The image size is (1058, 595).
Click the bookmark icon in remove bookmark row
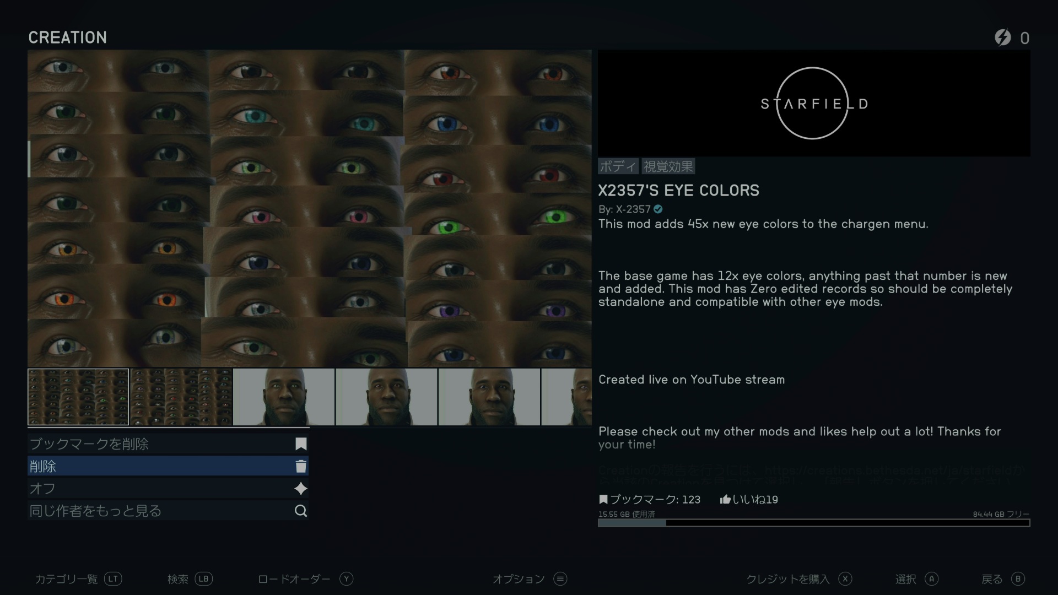[x=301, y=444]
